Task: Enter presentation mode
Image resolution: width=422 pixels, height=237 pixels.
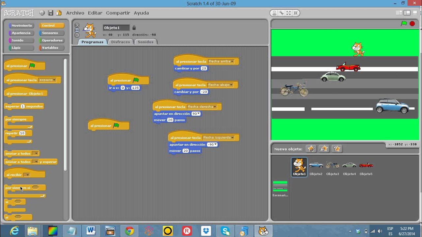Action: (x=415, y=13)
